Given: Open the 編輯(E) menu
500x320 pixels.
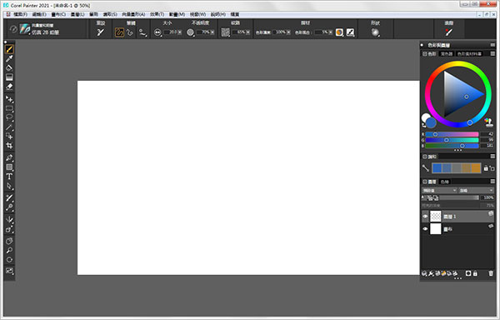Looking at the screenshot, I should pyautogui.click(x=39, y=14).
